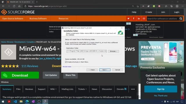
Task: Open the Help link in header
Action: 134,12
